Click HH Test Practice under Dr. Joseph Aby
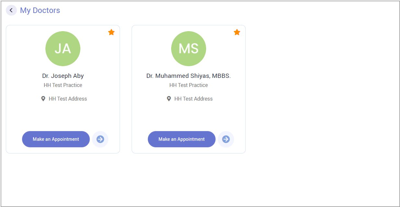The height and width of the screenshot is (207, 400). 63,85
